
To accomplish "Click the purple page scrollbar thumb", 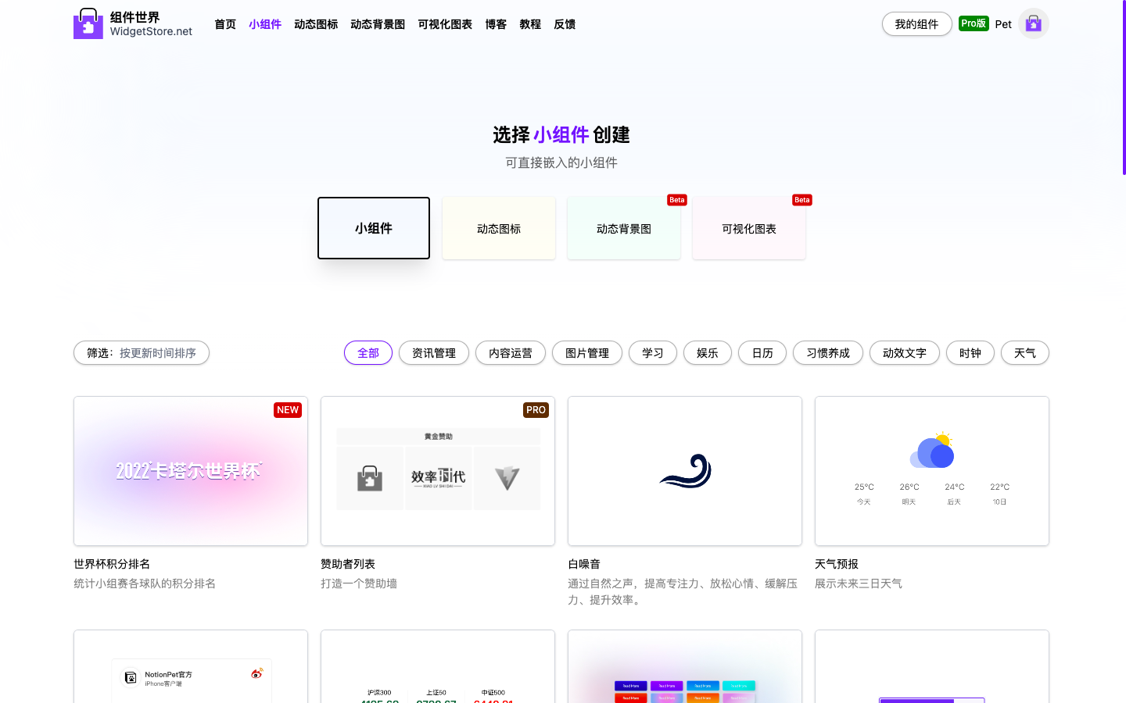I will point(1124,87).
